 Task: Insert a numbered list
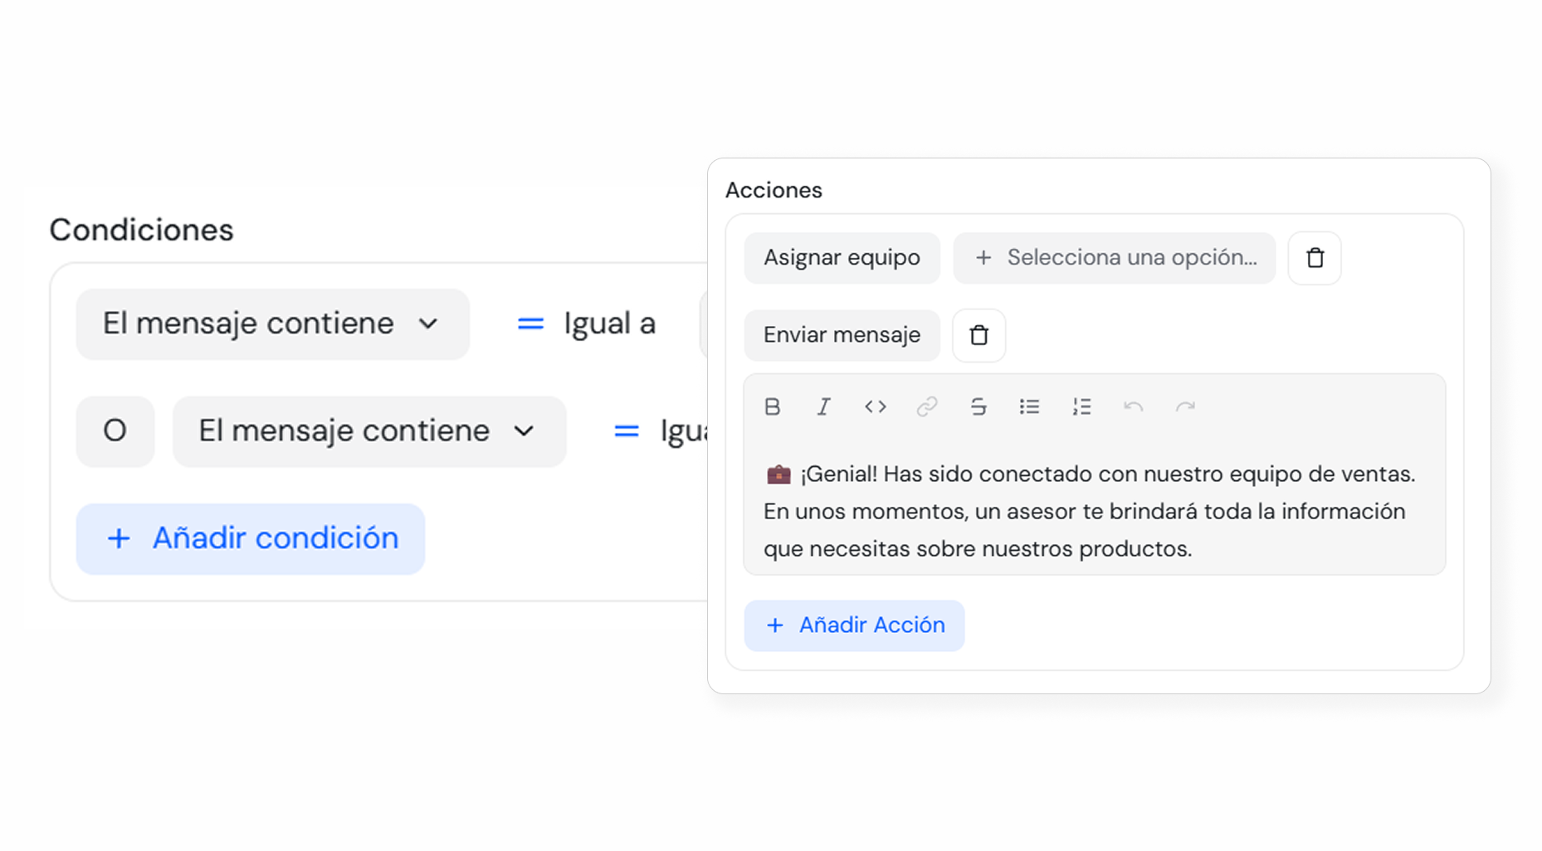coord(1081,406)
